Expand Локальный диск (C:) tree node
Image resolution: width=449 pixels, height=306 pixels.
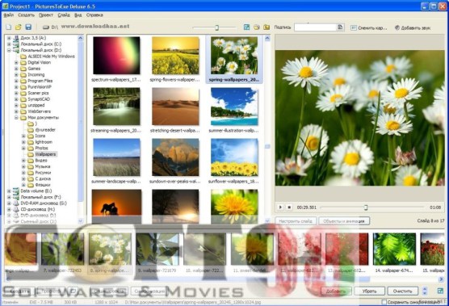coord(9,44)
